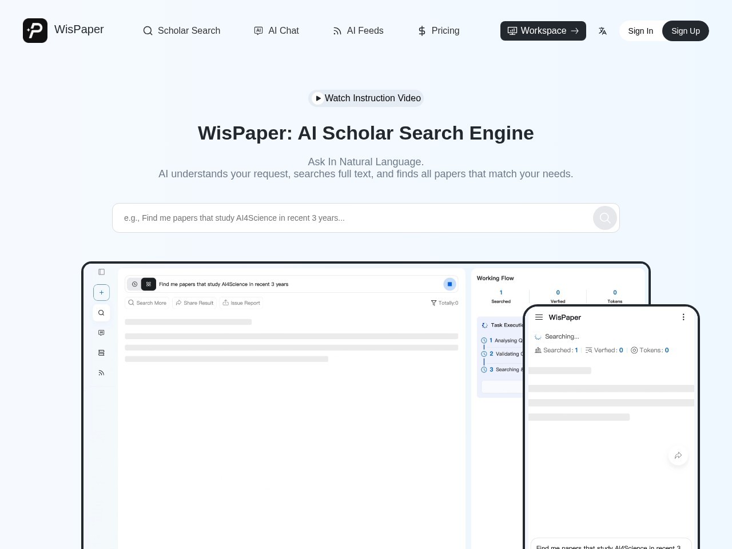Viewport: 732px width, 549px height.
Task: Click the Sign Up button
Action: tap(685, 31)
